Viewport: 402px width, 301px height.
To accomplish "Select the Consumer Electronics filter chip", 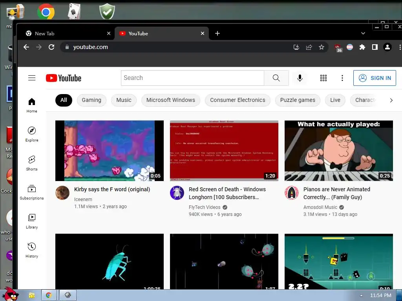I will pyautogui.click(x=238, y=100).
